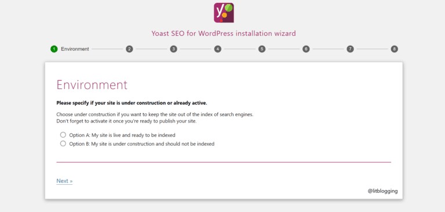Click the installation wizard title text
The image size is (445, 212).
224,34
